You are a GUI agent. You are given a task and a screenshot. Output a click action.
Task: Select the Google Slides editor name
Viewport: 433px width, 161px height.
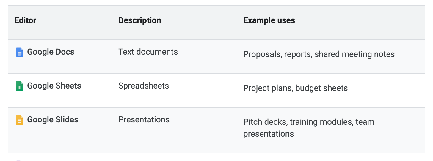(53, 120)
